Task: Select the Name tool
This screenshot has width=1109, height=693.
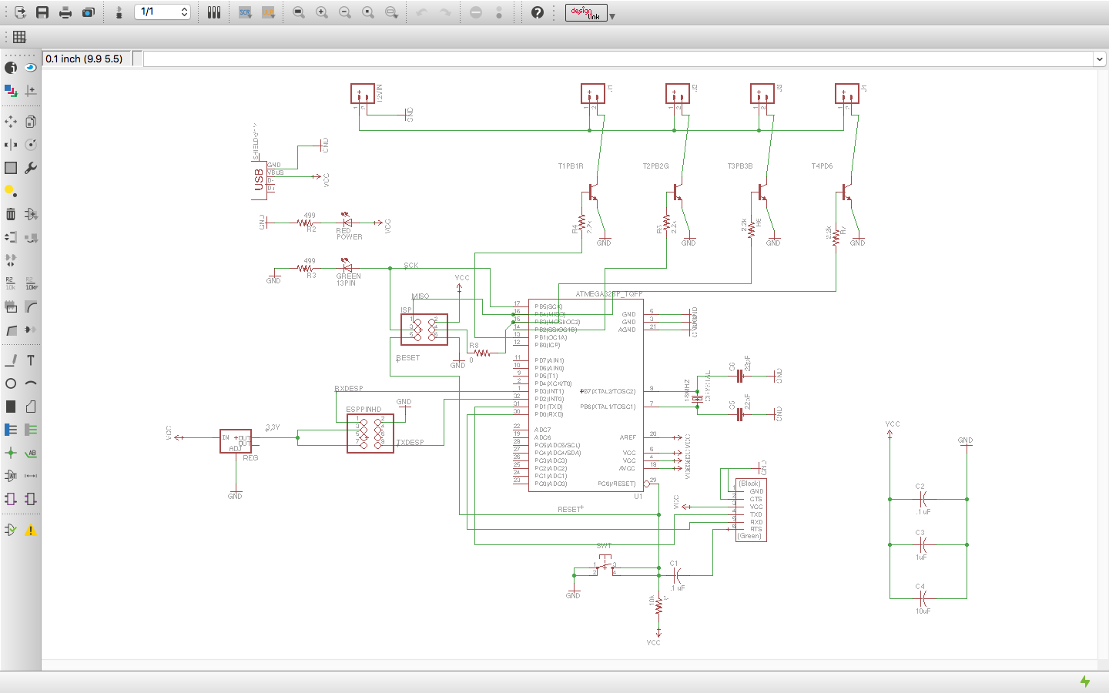Action: pos(11,283)
